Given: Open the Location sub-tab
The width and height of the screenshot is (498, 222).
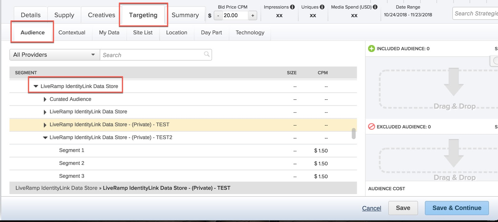Looking at the screenshot, I should click(176, 32).
